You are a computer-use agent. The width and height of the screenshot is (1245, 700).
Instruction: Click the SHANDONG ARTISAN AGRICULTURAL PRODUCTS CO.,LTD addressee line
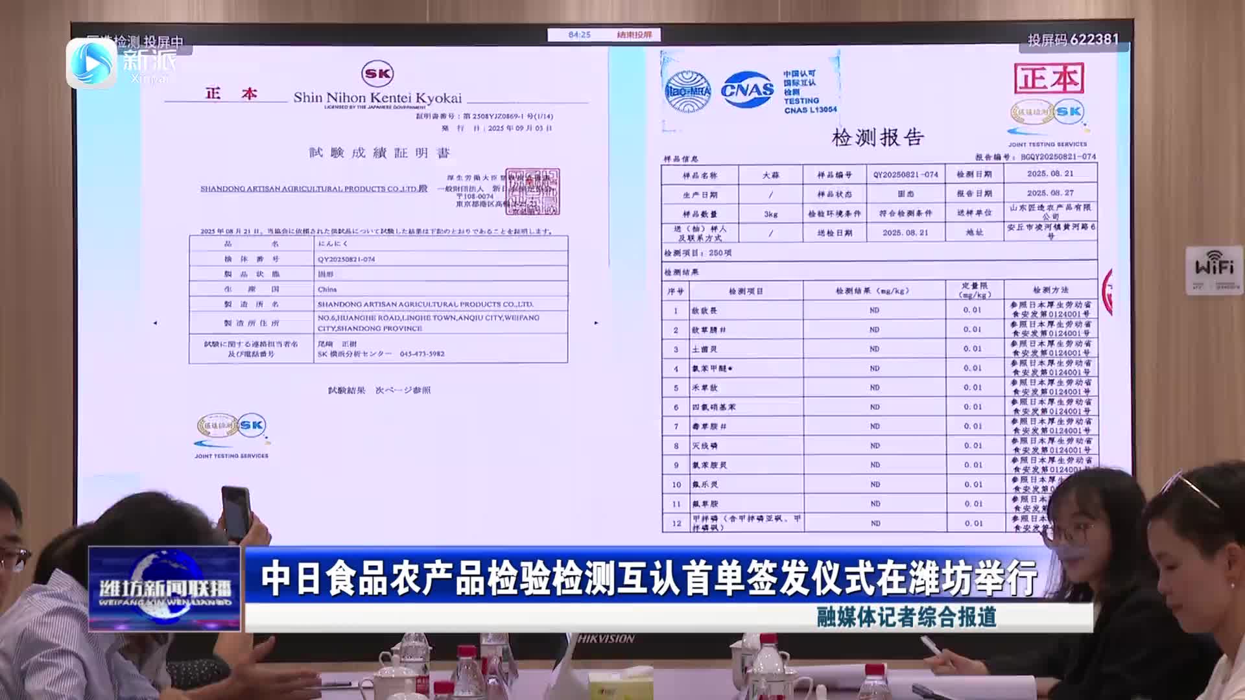point(314,189)
